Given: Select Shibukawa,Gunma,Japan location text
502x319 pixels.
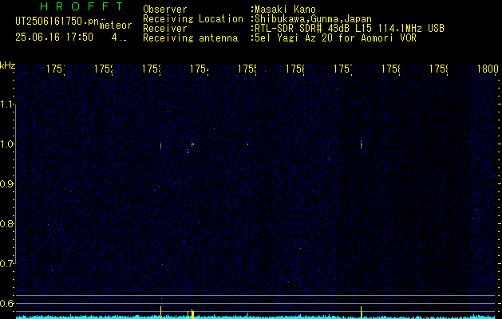Looking at the screenshot, I should [313, 19].
